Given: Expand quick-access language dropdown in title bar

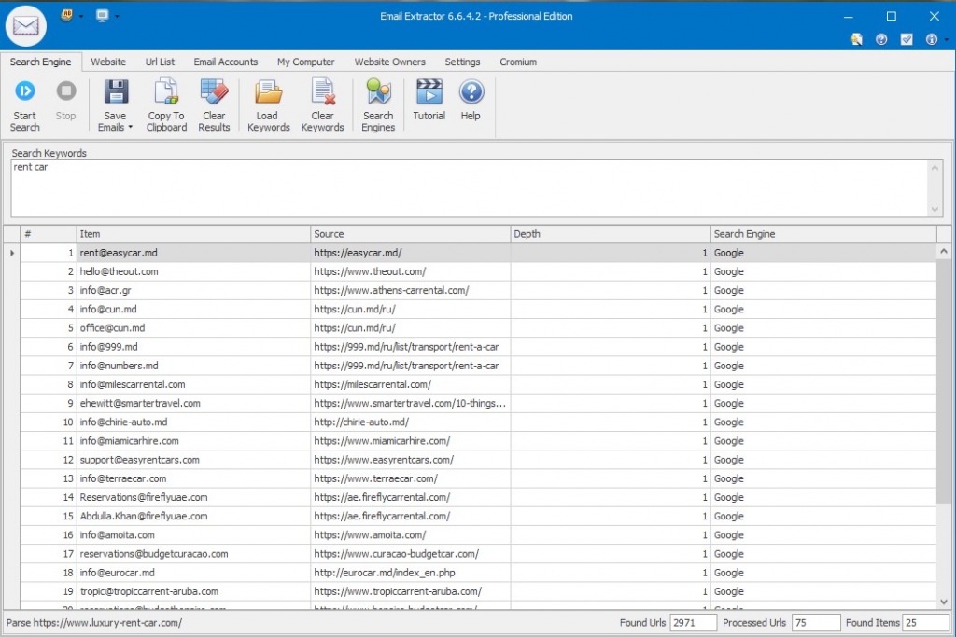Looking at the screenshot, I should coord(81,17).
